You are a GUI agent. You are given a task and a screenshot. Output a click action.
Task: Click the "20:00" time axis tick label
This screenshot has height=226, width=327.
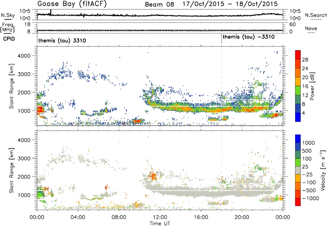coord(242,217)
